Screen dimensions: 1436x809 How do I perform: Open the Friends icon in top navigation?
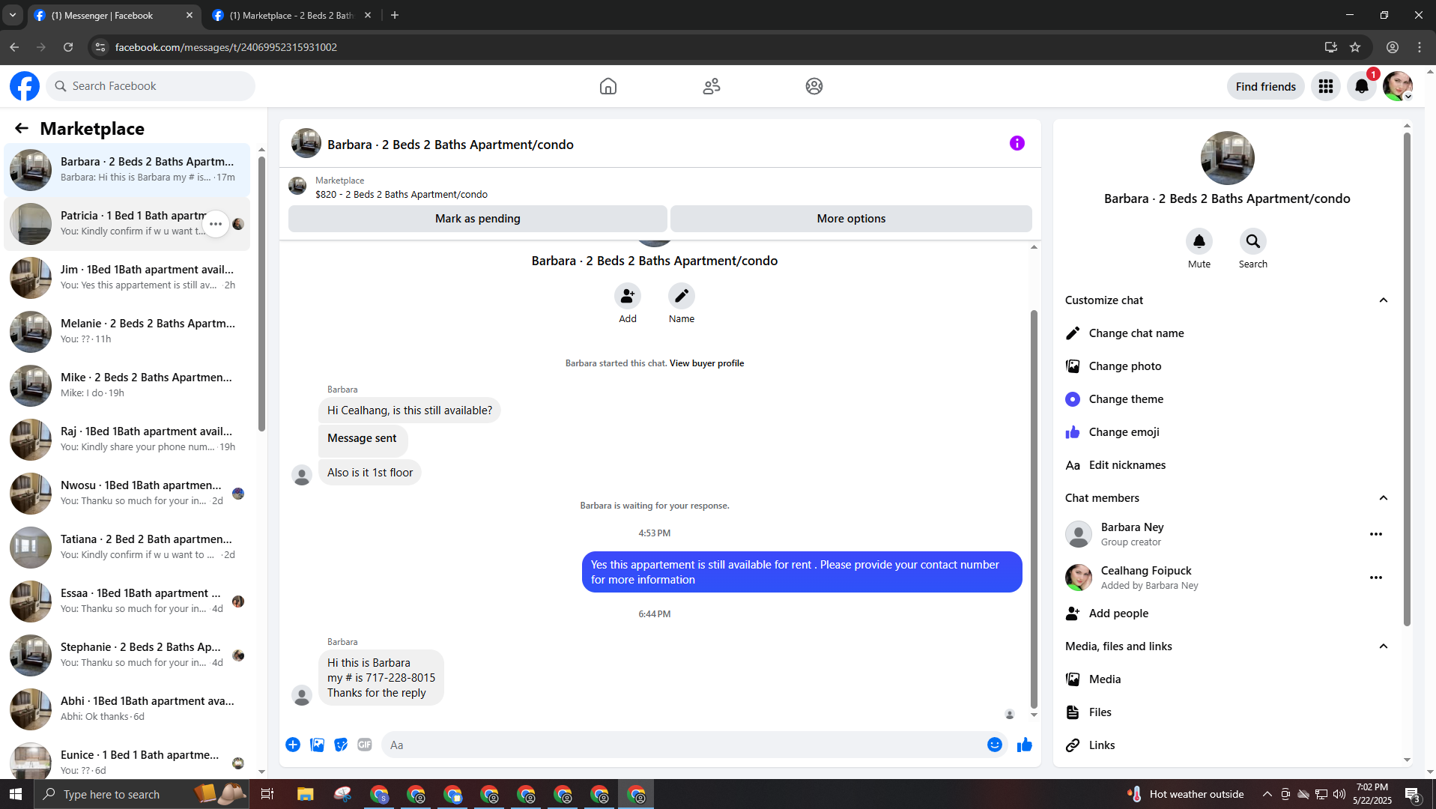pyautogui.click(x=712, y=86)
